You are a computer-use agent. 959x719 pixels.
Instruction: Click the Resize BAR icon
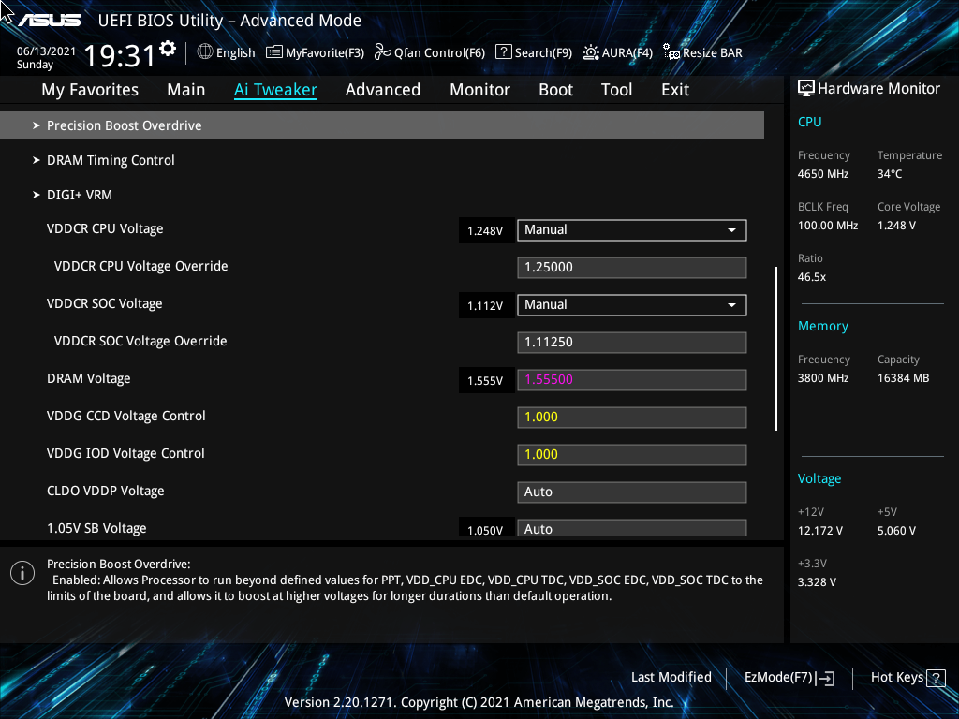coord(671,52)
